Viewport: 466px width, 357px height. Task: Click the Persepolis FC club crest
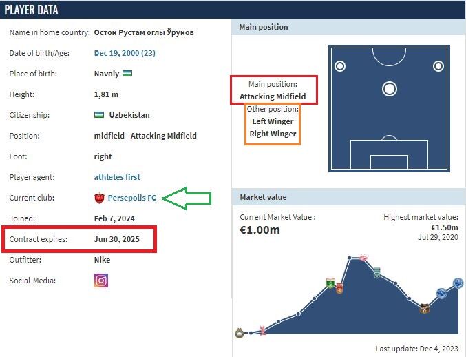[99, 198]
